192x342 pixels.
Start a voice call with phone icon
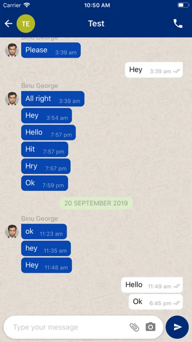[x=178, y=24]
